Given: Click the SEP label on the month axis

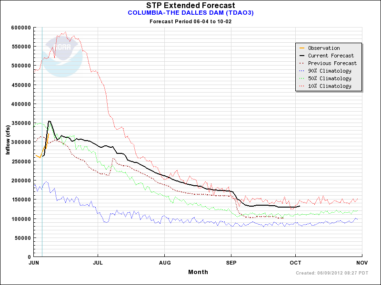Looking at the screenshot, I should click(231, 262).
